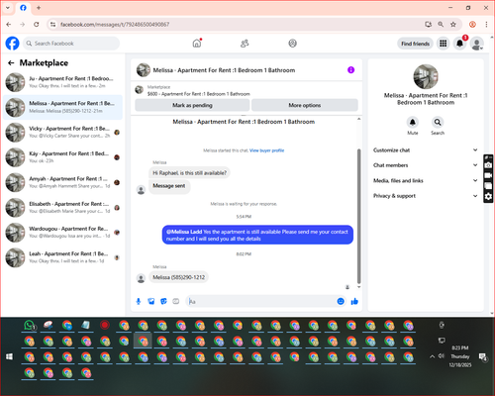The height and width of the screenshot is (396, 495).
Task: Open WhatsApp from the taskbar
Action: [30, 326]
